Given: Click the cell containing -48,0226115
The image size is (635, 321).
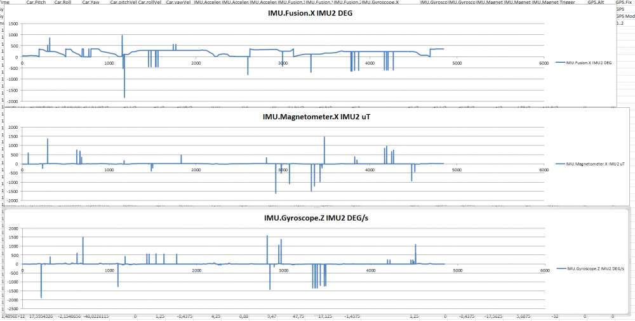Looking at the screenshot, I should click(95, 315).
